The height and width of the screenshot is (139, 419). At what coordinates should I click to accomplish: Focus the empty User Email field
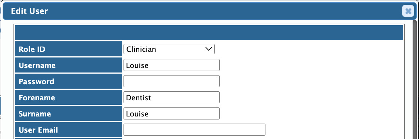click(194, 130)
